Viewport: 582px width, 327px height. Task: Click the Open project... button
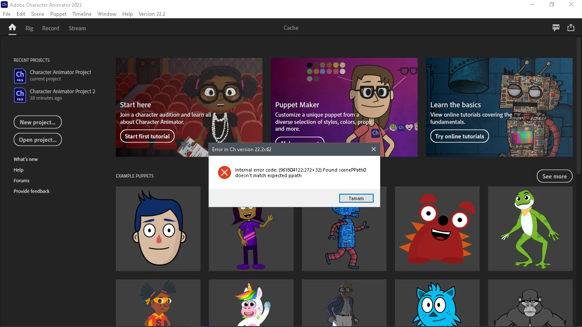tap(37, 140)
